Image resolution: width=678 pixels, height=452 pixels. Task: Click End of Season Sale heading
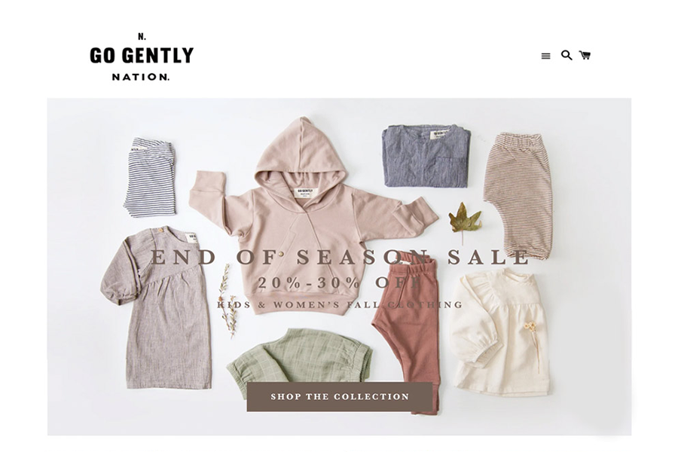pos(340,257)
